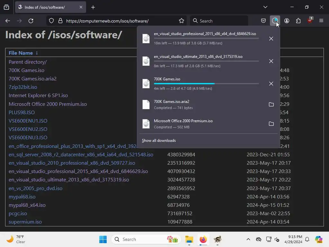Reload the current page
This screenshot has height=247, width=329.
[x=31, y=21]
